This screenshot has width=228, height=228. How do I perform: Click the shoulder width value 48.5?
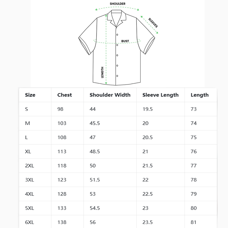(95, 151)
